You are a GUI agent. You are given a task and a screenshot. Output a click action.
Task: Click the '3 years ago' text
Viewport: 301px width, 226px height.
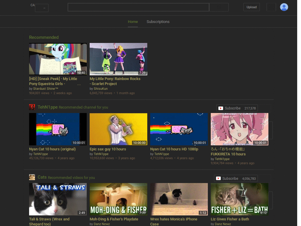click(x=126, y=158)
